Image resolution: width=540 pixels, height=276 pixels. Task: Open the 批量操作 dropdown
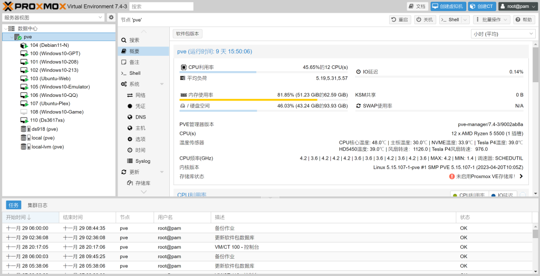[491, 19]
